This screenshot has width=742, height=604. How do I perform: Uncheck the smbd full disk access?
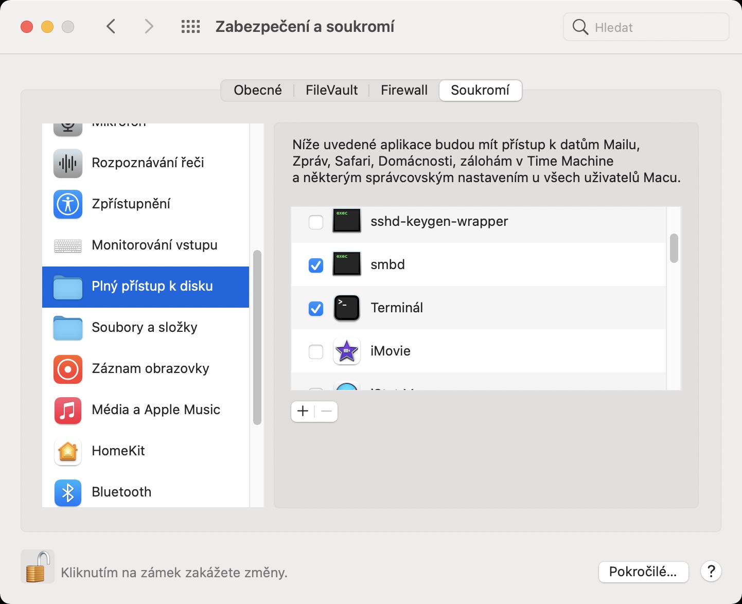click(315, 265)
